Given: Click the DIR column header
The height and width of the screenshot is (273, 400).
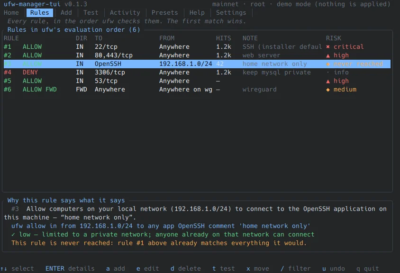Looking at the screenshot, I should (82, 38).
